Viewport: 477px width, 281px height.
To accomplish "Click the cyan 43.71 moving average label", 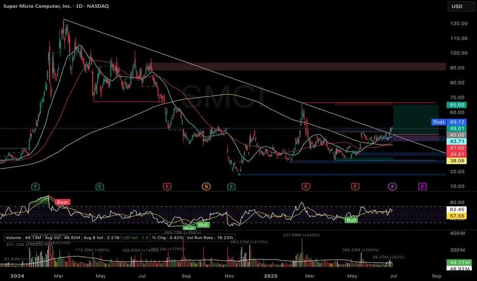I will pyautogui.click(x=457, y=141).
